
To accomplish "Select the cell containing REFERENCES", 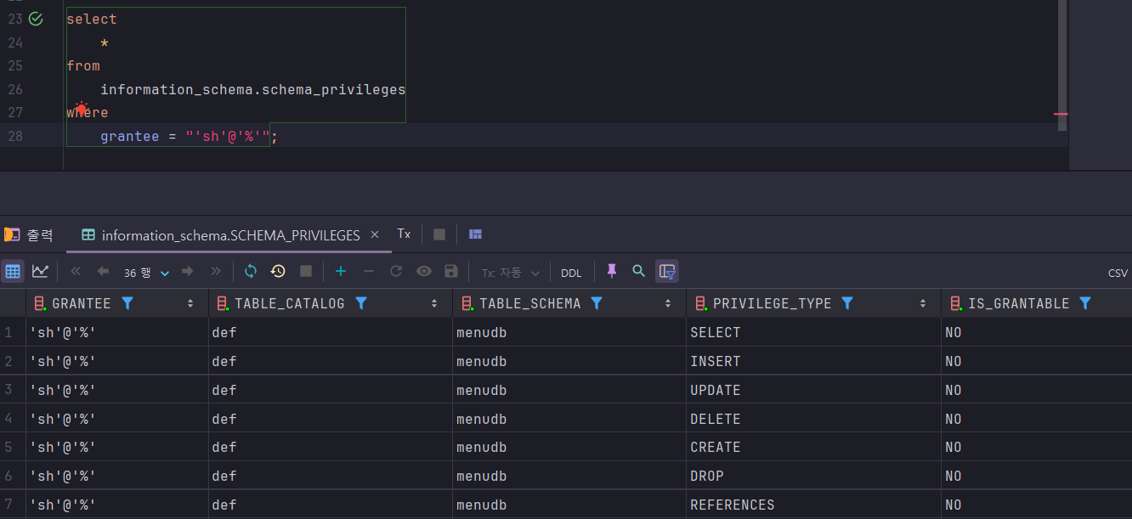I will (x=813, y=505).
